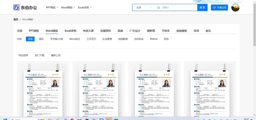Screen dimensions: 256x120
Task: Click the blue 搜索 button
Action: 202,7
